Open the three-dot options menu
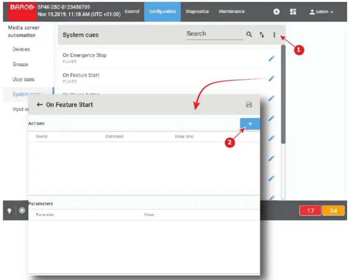Screen dimensions: 350x280 point(274,35)
